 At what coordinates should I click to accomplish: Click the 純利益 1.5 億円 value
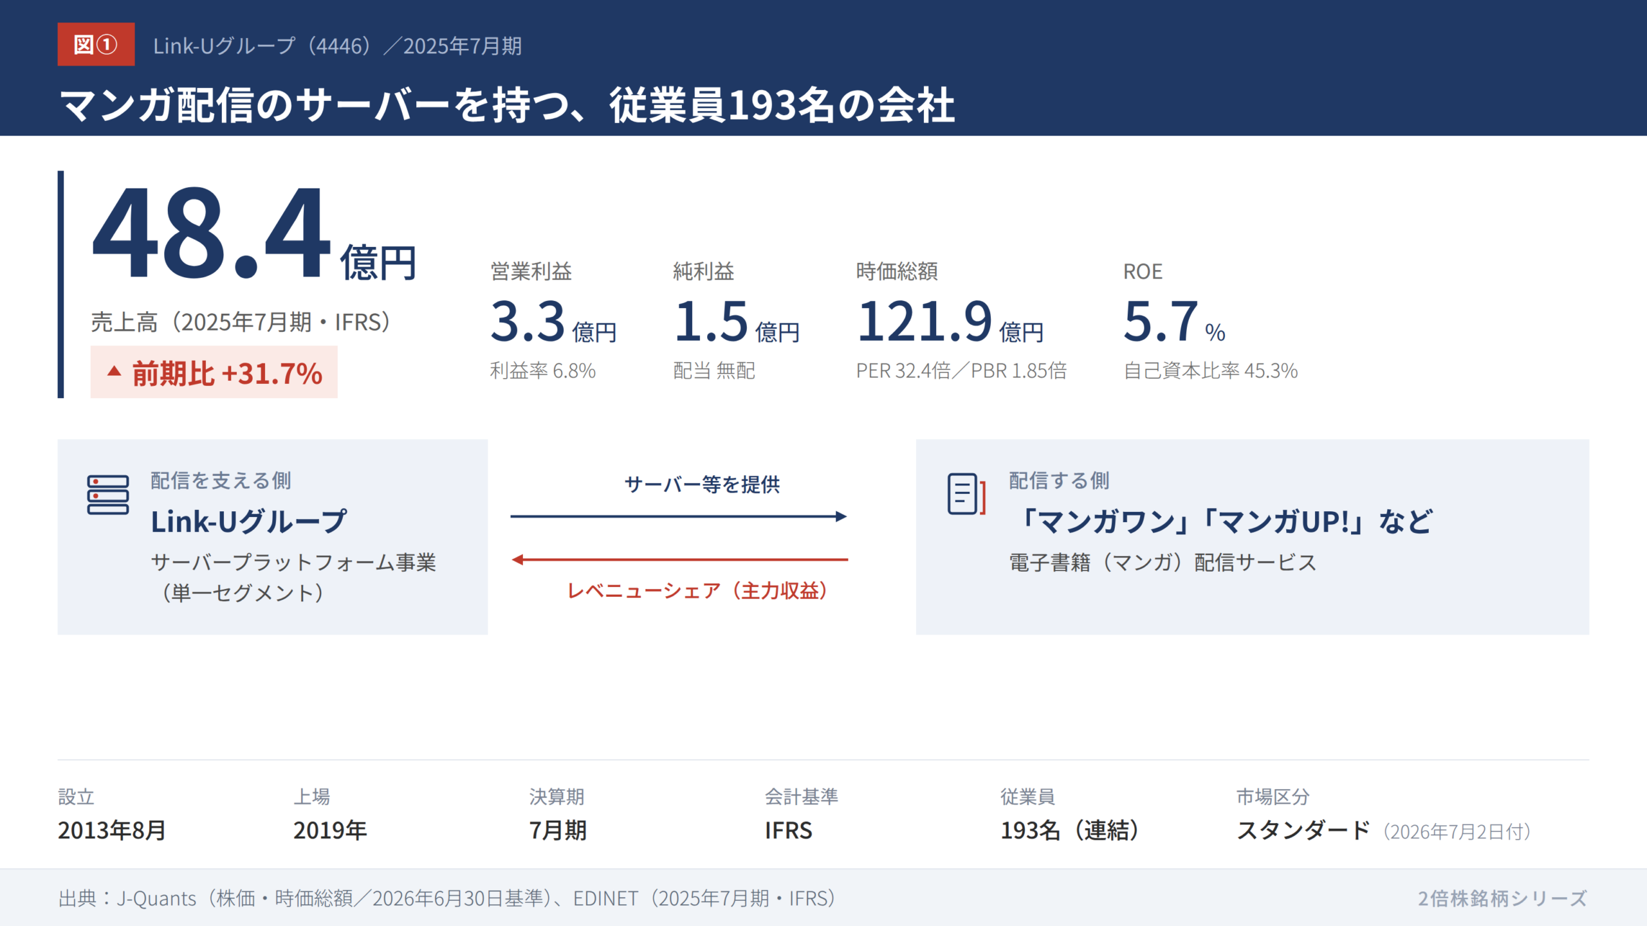click(x=737, y=322)
